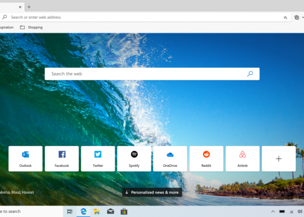Open the Outlook quick link tile
This screenshot has width=304, height=217.
[x=25, y=159]
